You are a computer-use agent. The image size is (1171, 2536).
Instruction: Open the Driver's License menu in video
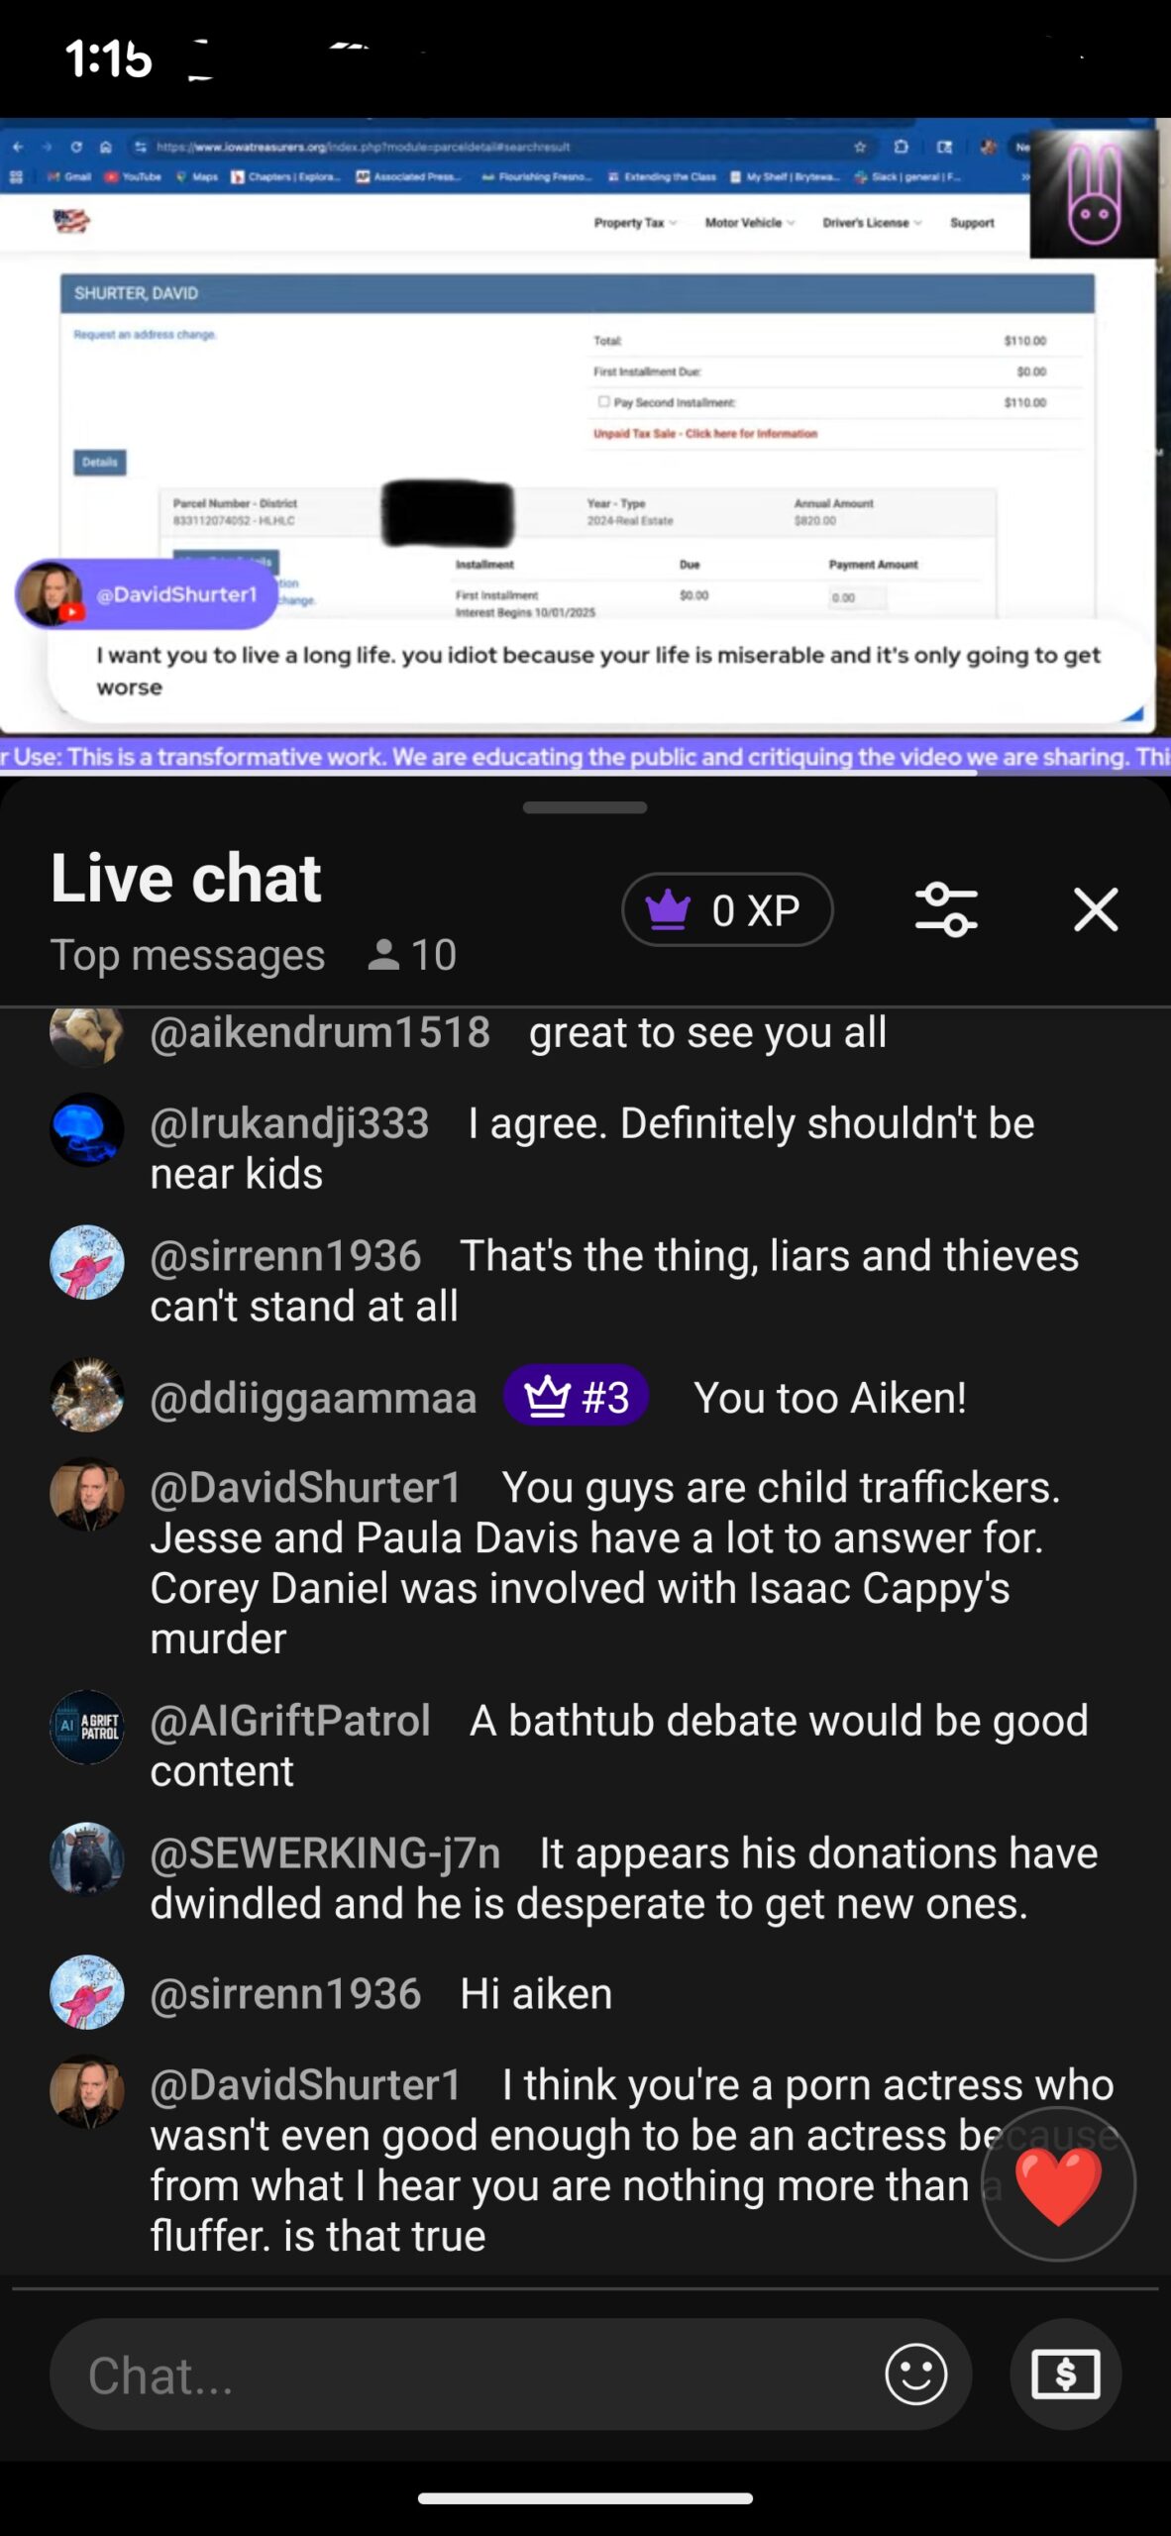coord(872,223)
